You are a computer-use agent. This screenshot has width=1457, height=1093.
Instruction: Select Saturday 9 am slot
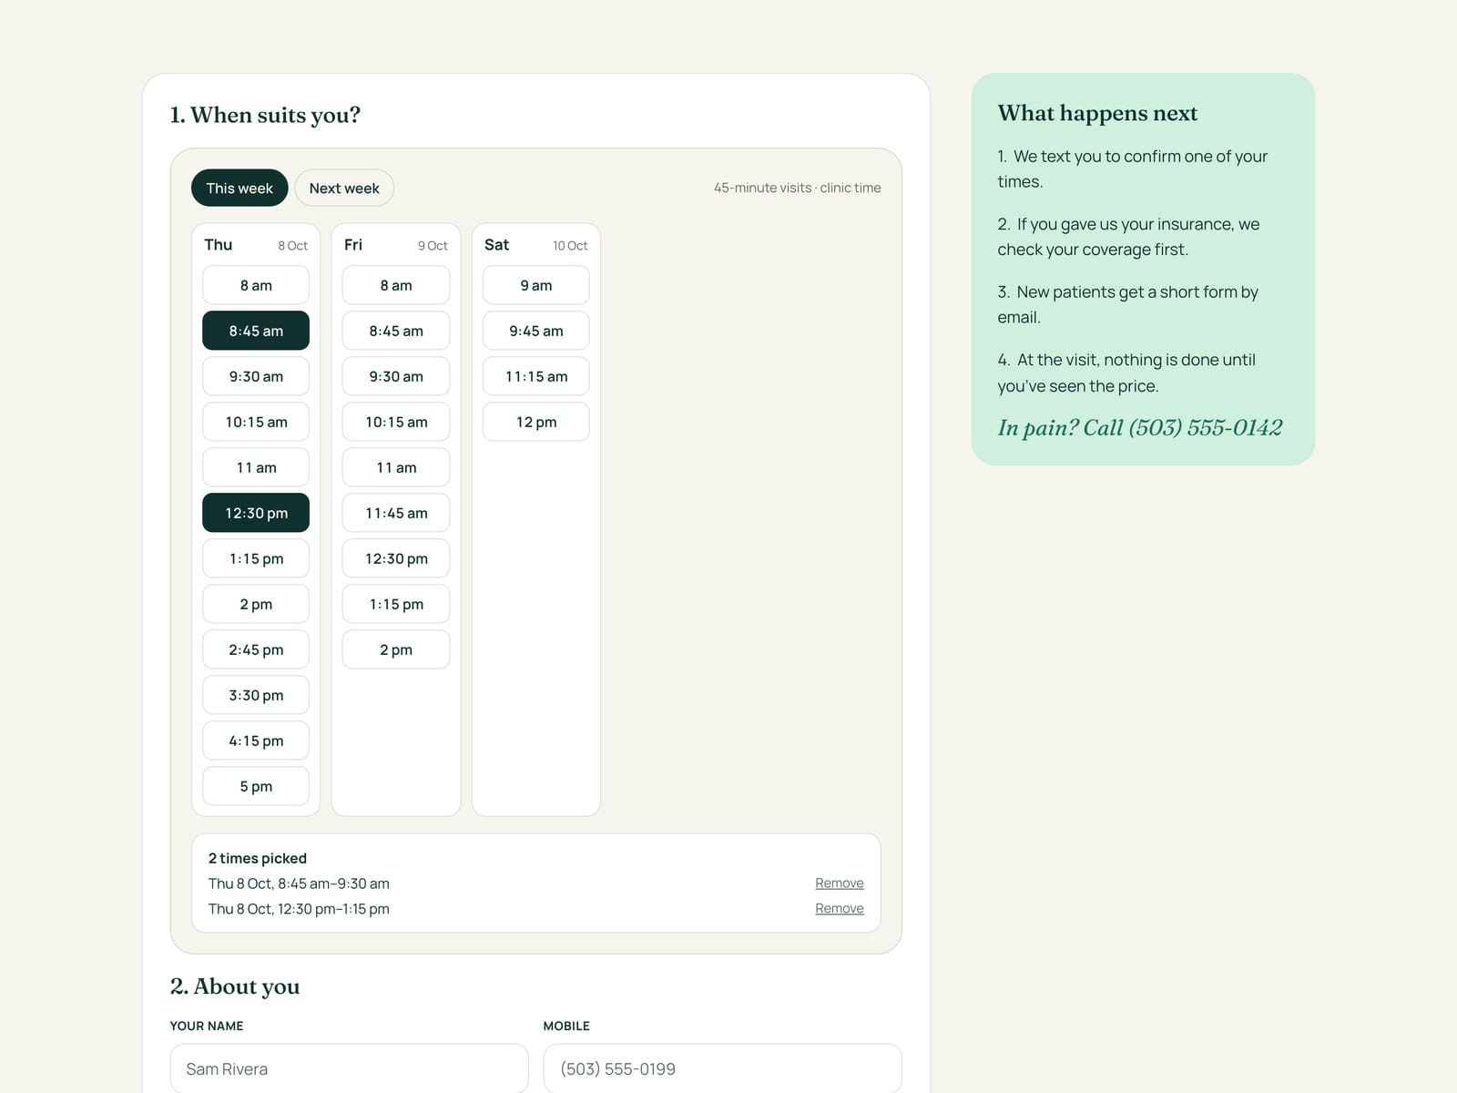pos(536,285)
